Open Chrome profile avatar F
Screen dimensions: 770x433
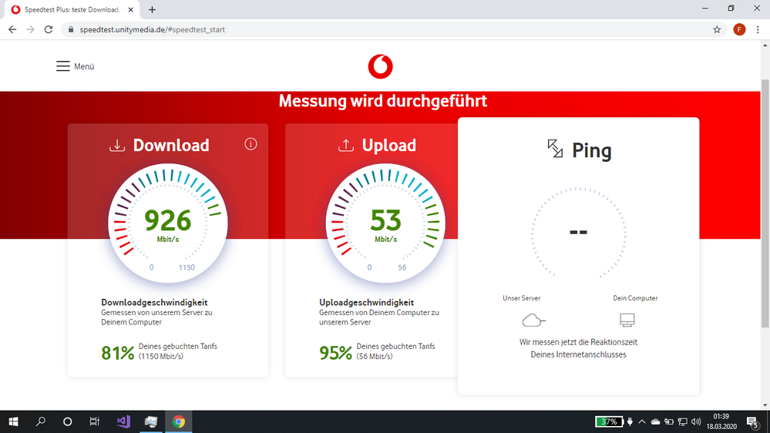click(739, 29)
